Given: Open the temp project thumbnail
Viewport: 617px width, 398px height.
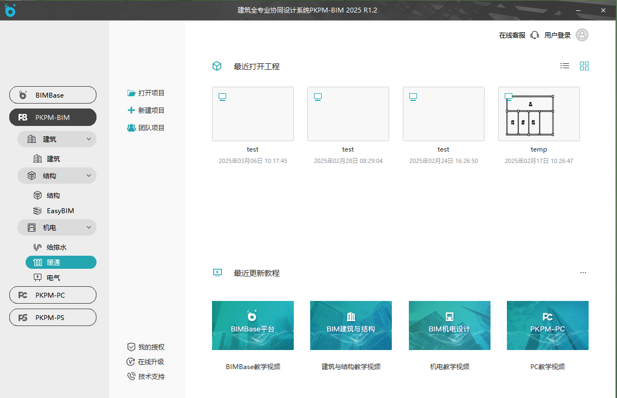Looking at the screenshot, I should click(539, 114).
